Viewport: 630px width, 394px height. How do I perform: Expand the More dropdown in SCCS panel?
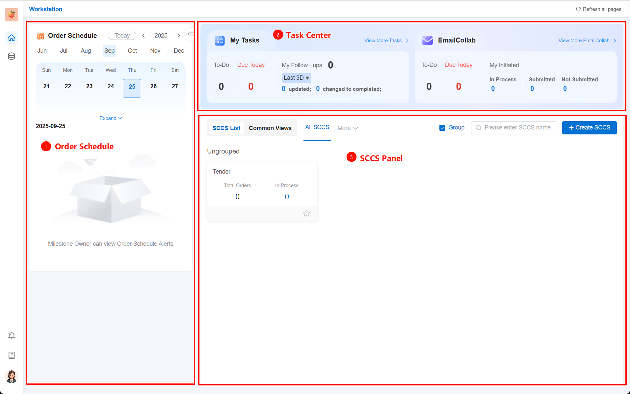pos(348,128)
